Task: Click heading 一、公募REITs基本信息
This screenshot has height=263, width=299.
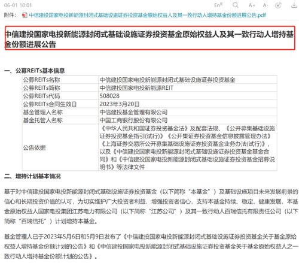Action: (35, 71)
